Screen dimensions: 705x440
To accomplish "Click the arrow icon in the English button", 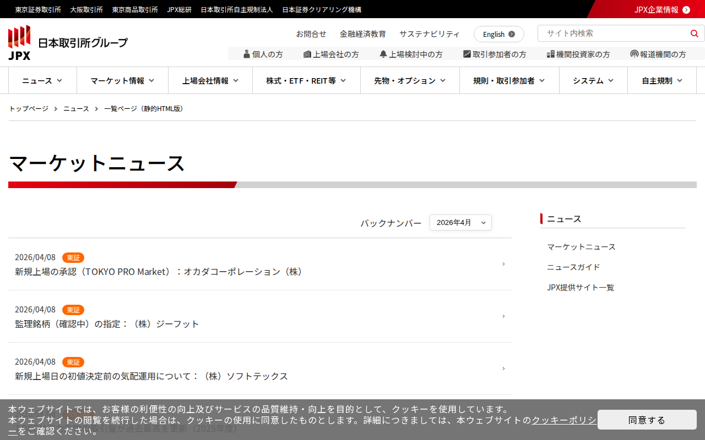I will pos(512,34).
